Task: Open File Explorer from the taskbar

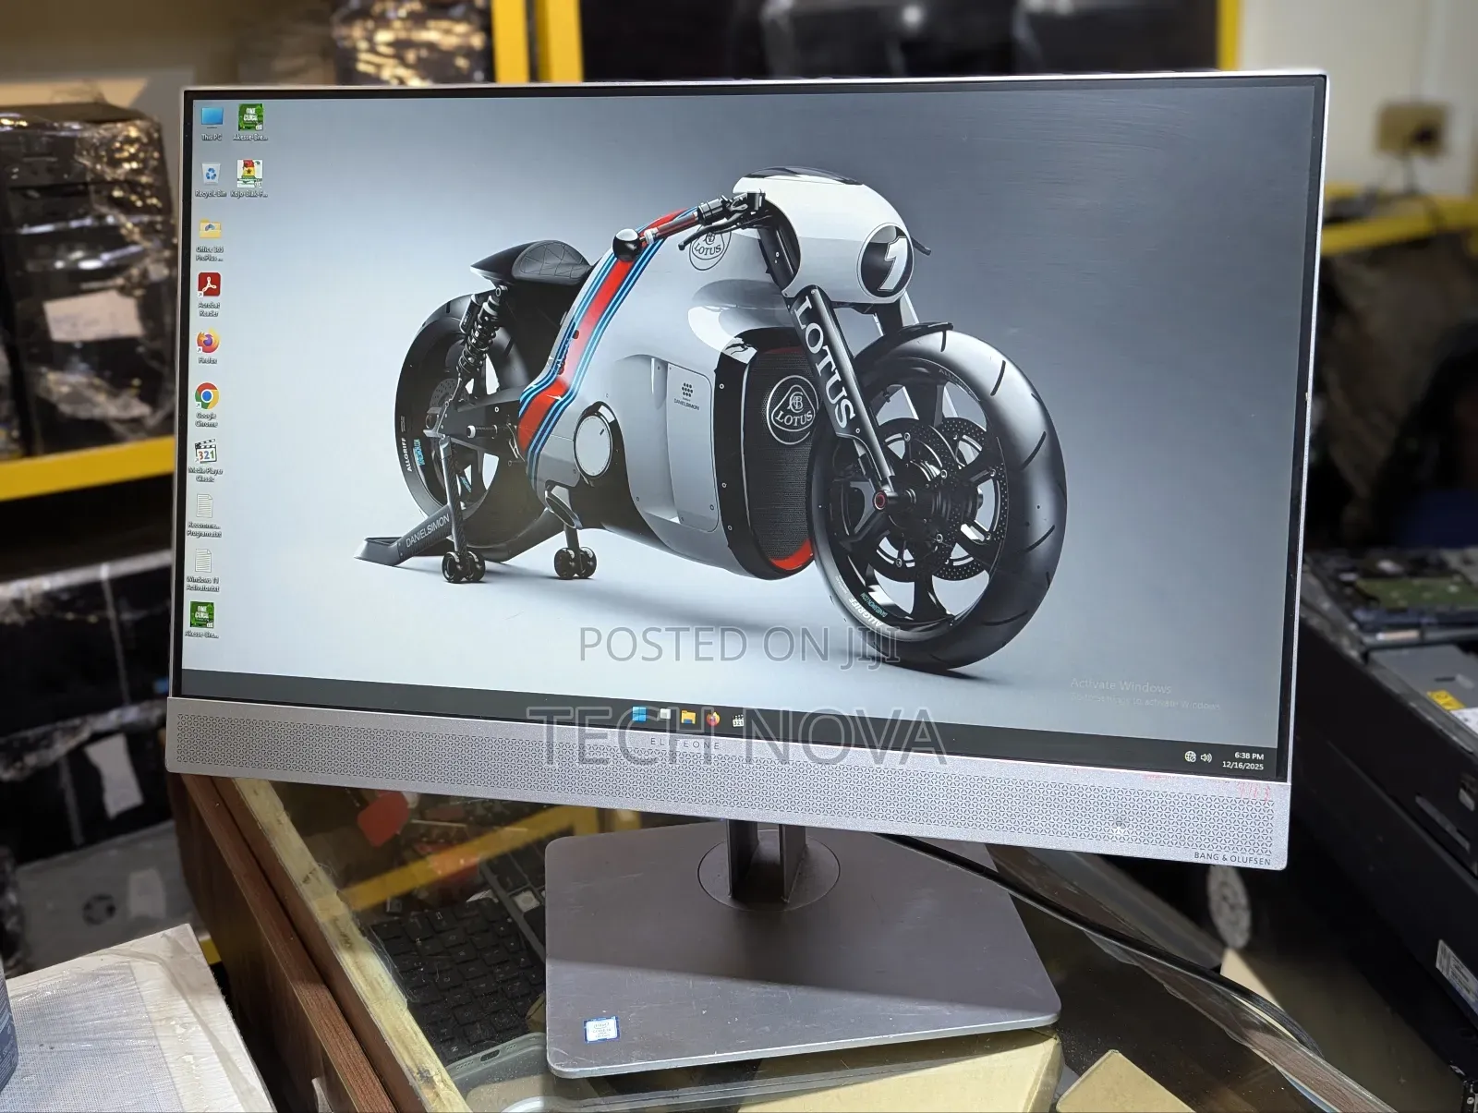Action: (x=688, y=716)
